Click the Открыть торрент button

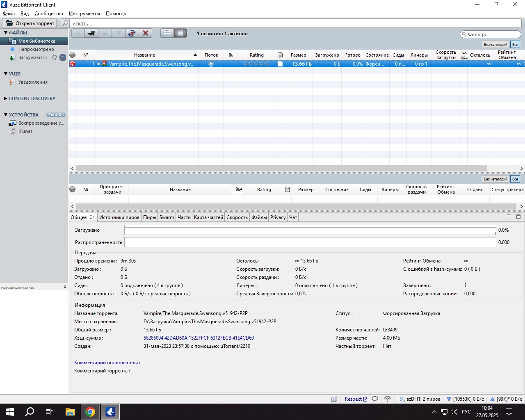[30, 23]
